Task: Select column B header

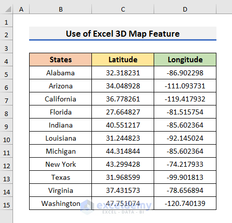Action: coord(61,9)
